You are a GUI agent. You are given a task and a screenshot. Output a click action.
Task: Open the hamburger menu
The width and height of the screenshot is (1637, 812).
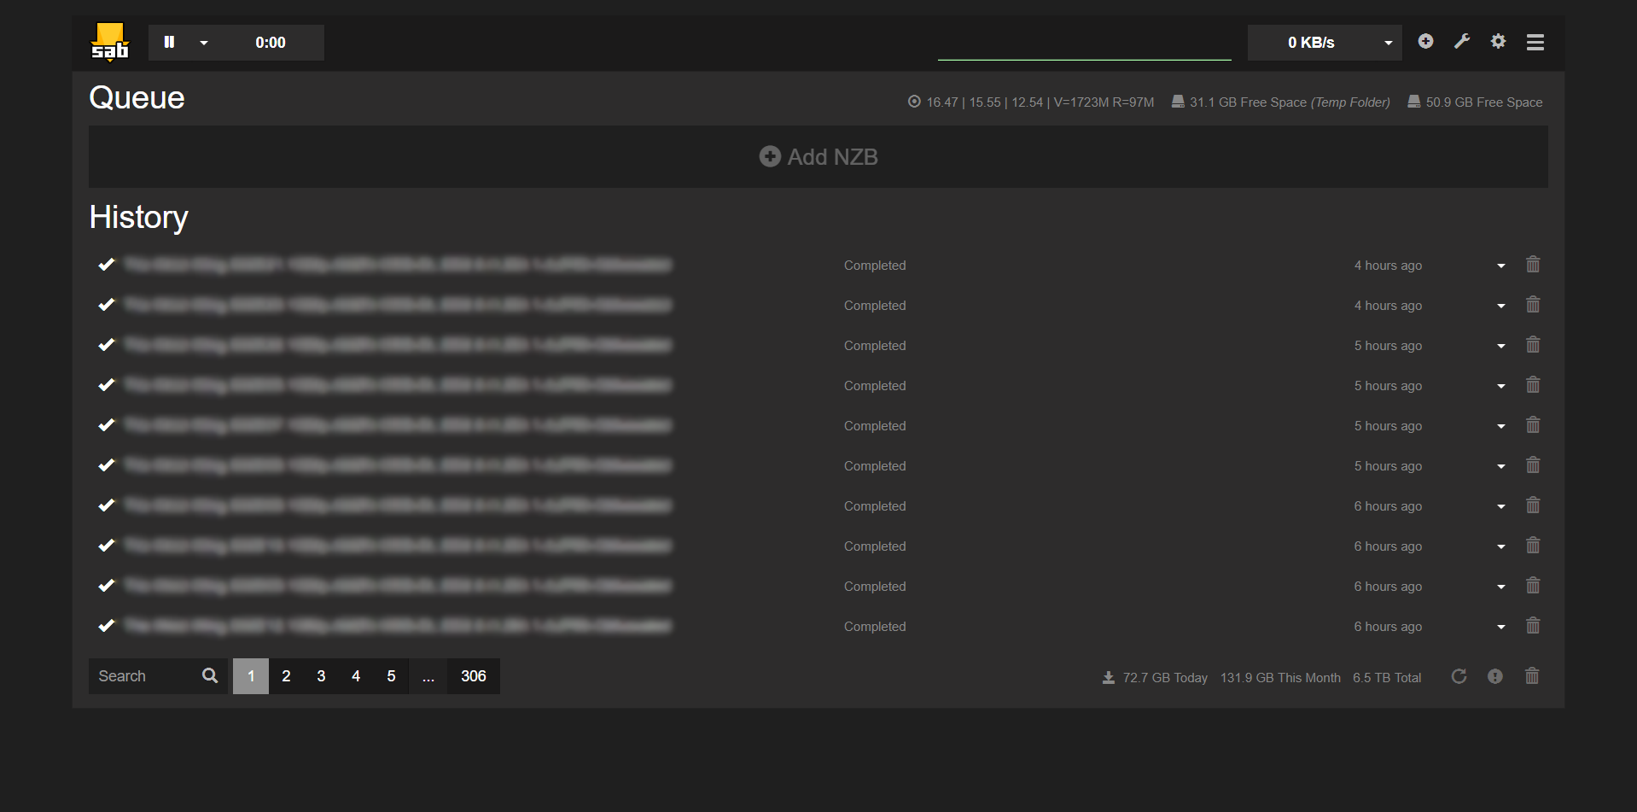[x=1535, y=42]
